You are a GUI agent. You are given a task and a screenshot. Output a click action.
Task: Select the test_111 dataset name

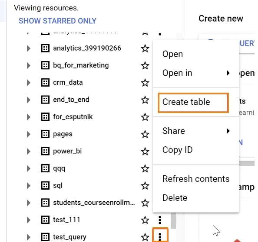(x=66, y=220)
